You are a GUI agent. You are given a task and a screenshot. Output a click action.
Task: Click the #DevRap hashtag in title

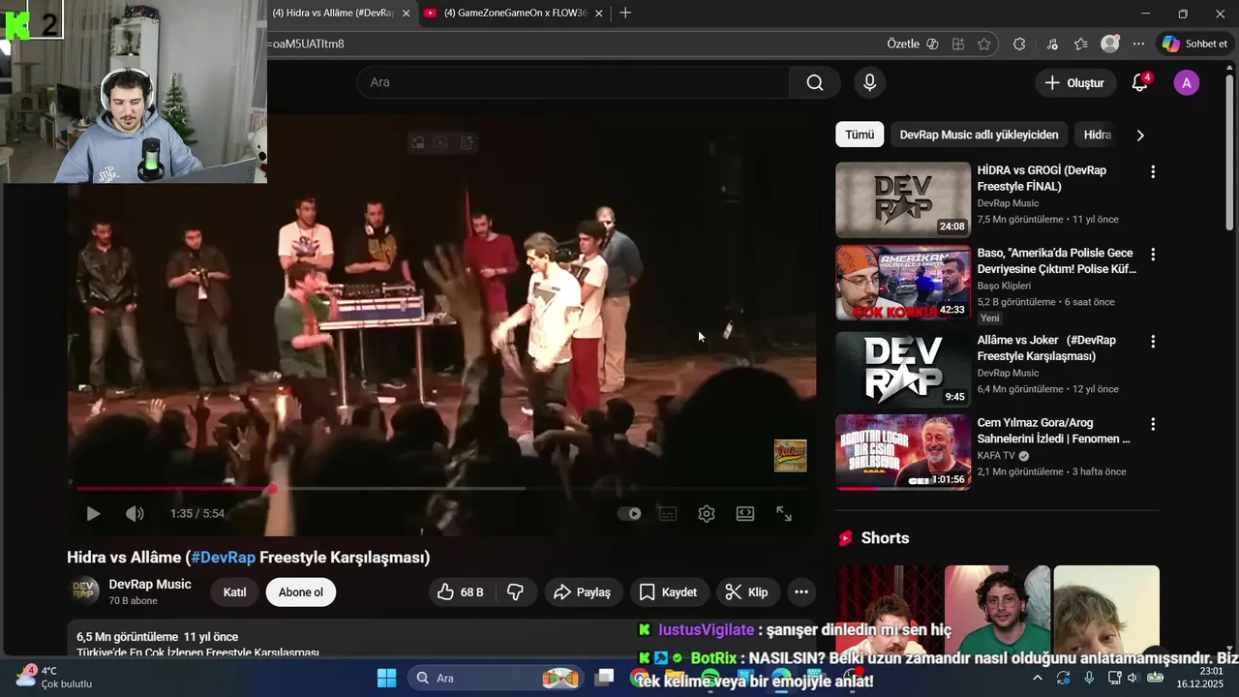[x=223, y=558]
